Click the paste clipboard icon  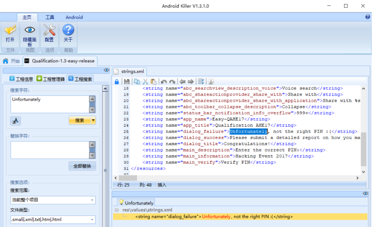click(x=154, y=82)
